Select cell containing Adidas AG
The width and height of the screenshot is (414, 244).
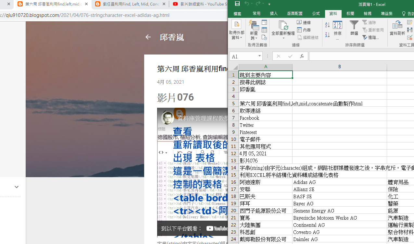[x=340, y=182]
